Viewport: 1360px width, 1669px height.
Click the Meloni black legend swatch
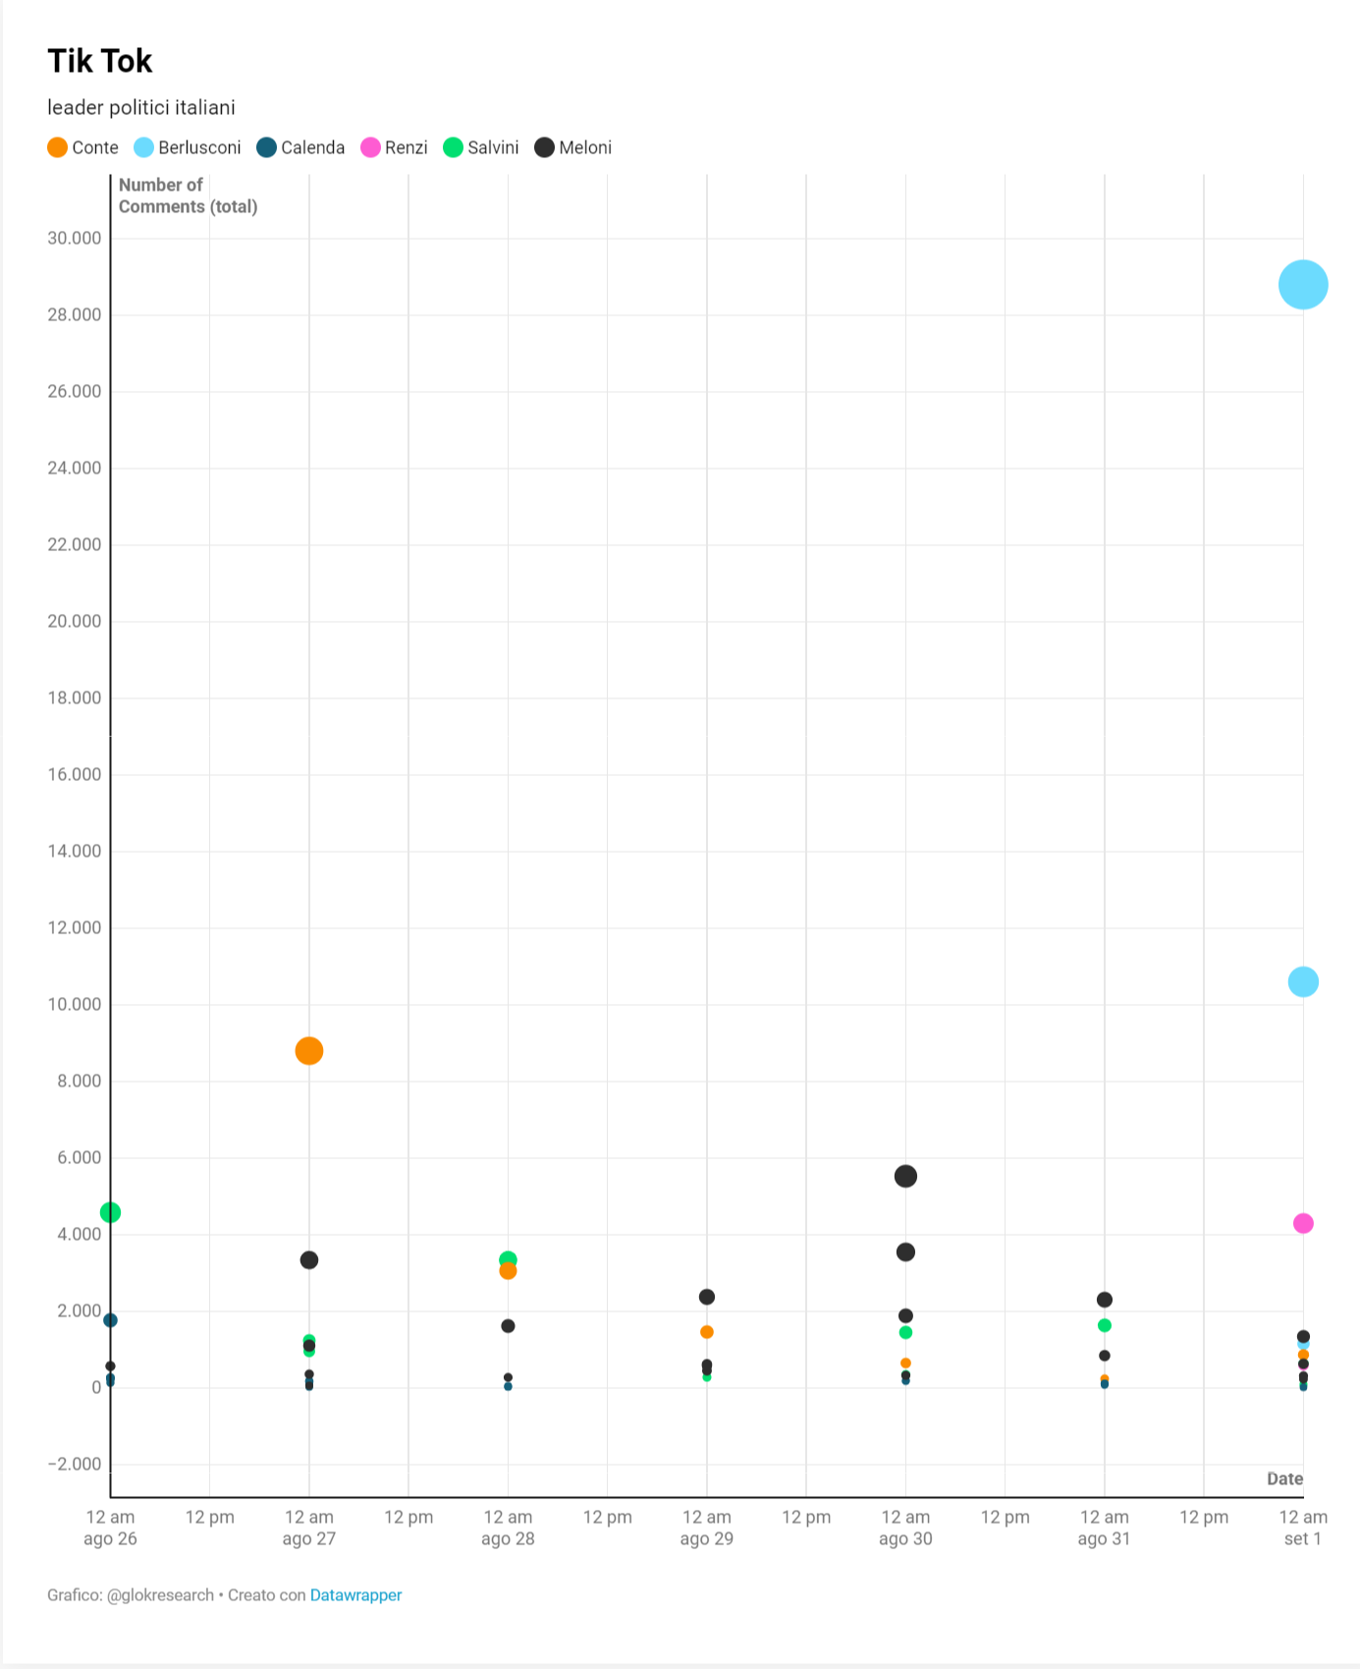tap(544, 147)
